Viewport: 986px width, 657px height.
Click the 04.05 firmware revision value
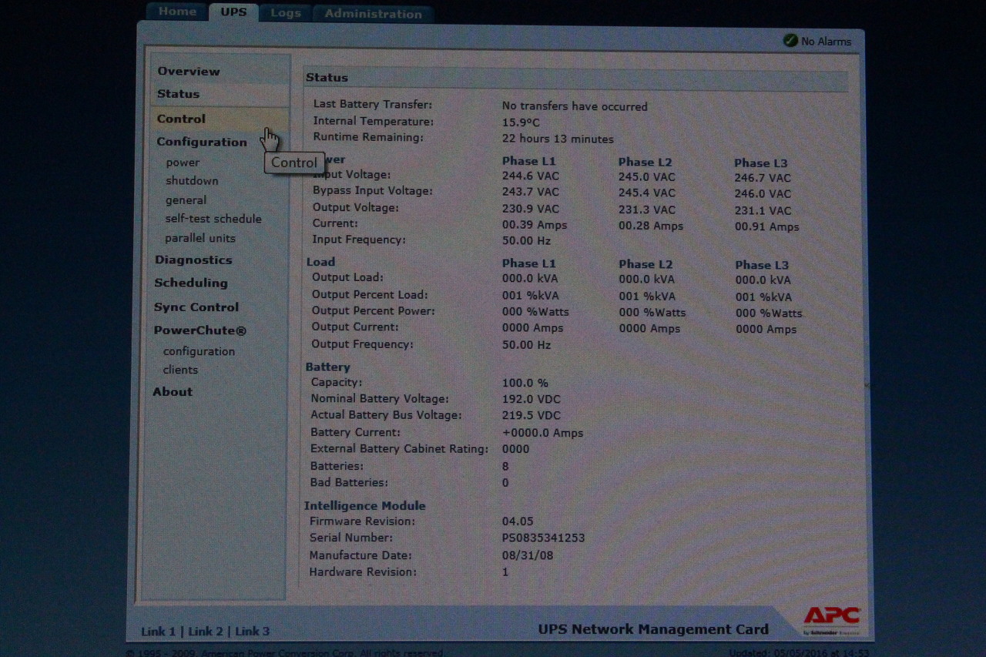[518, 521]
